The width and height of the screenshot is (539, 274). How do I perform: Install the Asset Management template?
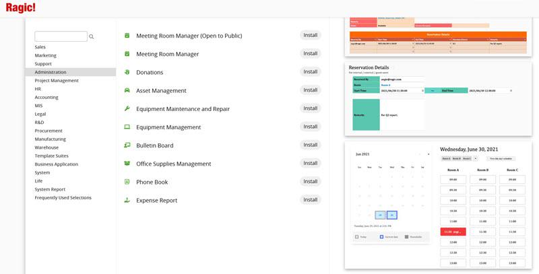tap(311, 90)
